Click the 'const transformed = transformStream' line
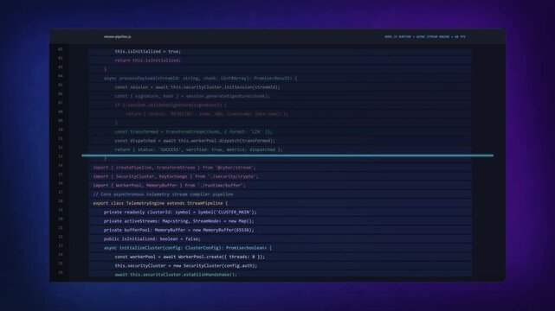Viewport: 555px width, 311px height. click(193, 131)
